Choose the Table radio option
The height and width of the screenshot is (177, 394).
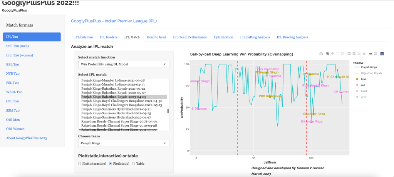pos(134,164)
